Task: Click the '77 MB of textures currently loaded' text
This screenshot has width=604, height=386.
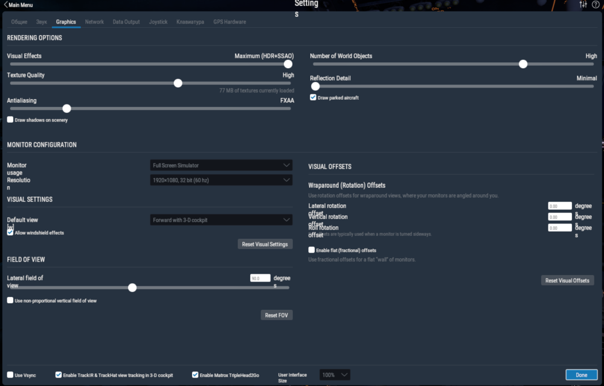Action: point(257,91)
